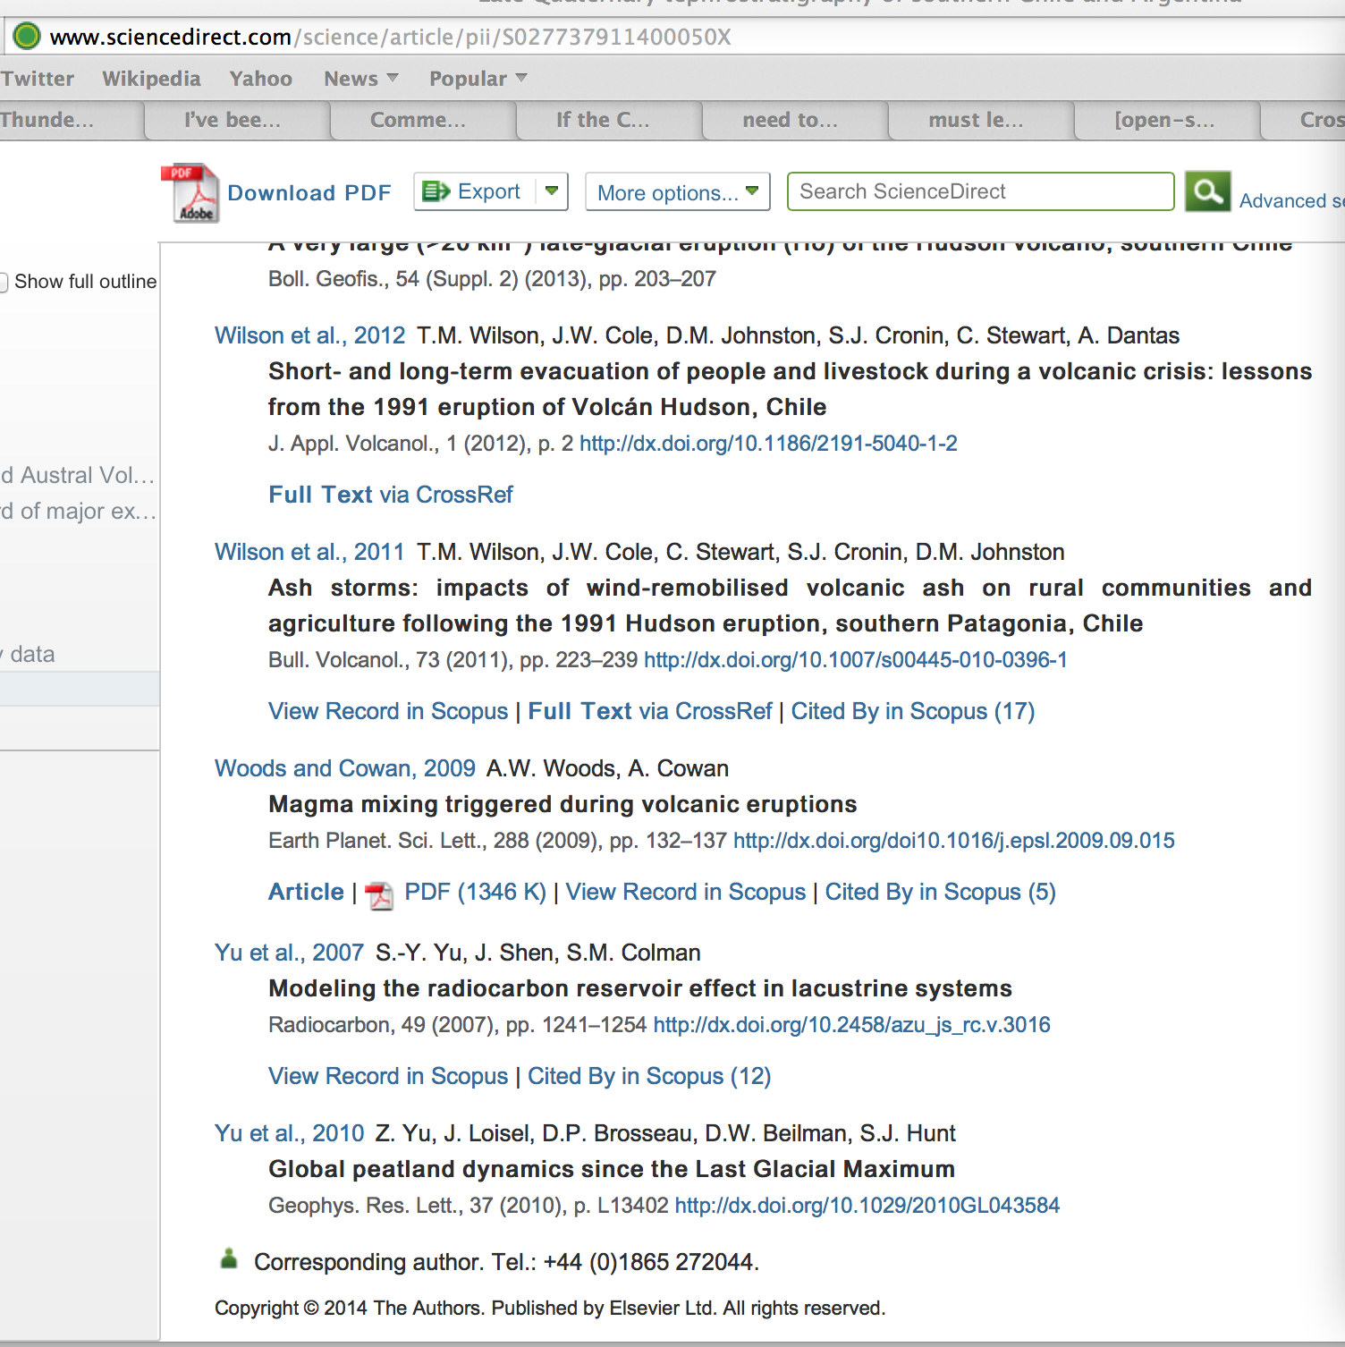The width and height of the screenshot is (1345, 1347).
Task: Switch to the "If the C..." tab
Action: pos(603,120)
